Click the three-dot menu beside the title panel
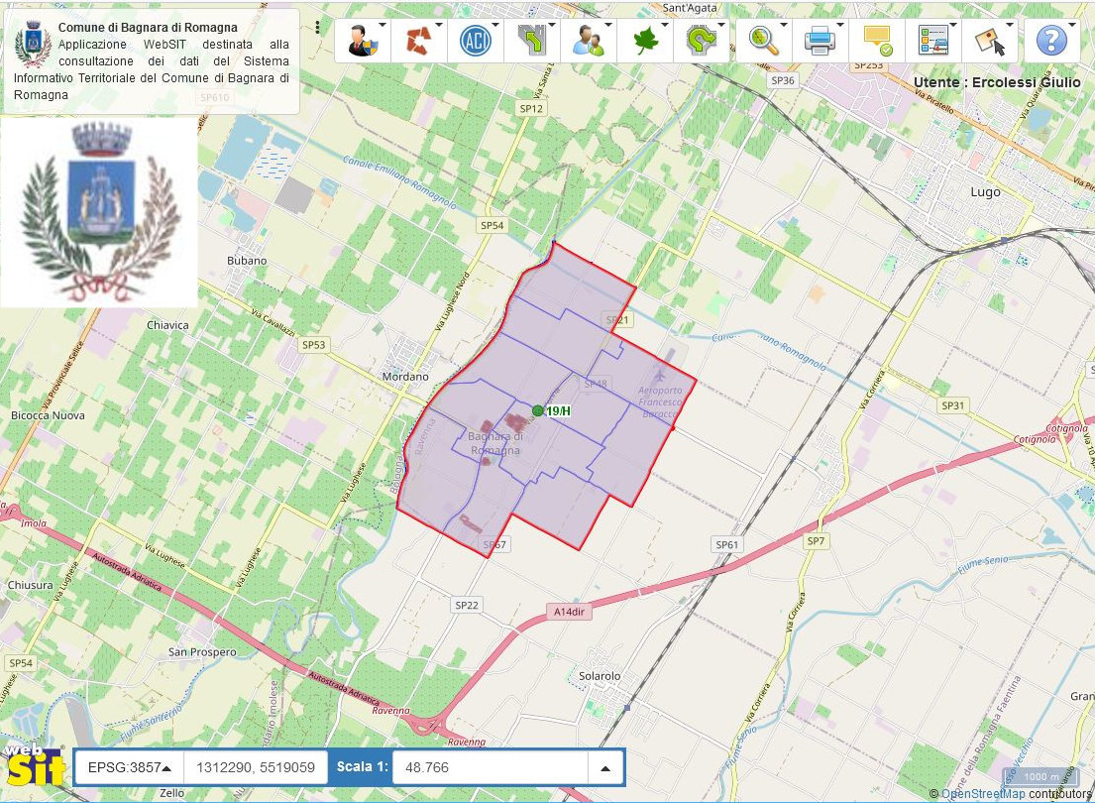This screenshot has width=1095, height=803. (x=317, y=27)
